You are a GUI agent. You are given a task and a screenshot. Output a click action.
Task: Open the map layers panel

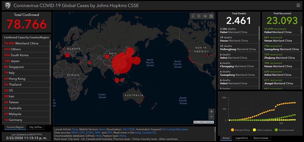click(205, 16)
